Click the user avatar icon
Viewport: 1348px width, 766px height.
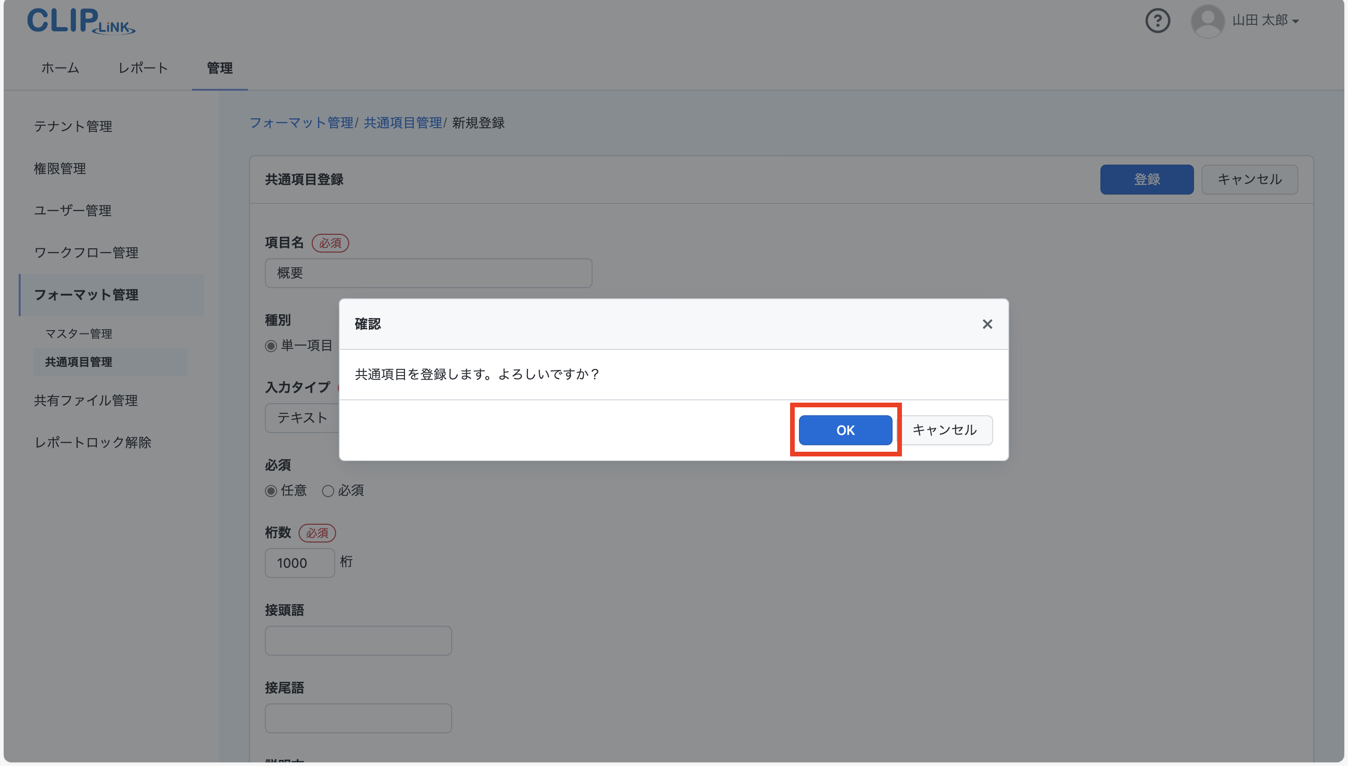tap(1207, 21)
